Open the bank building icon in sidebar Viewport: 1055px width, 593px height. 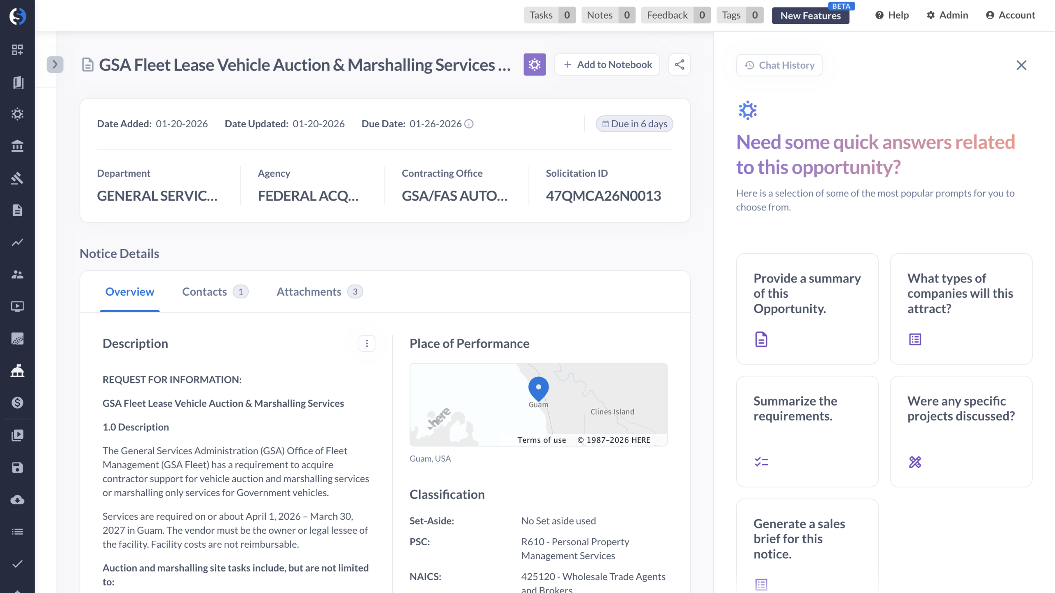(x=17, y=146)
